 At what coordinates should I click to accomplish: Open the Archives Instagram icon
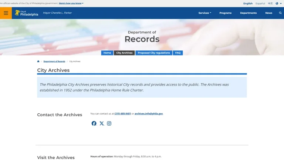coord(109,123)
